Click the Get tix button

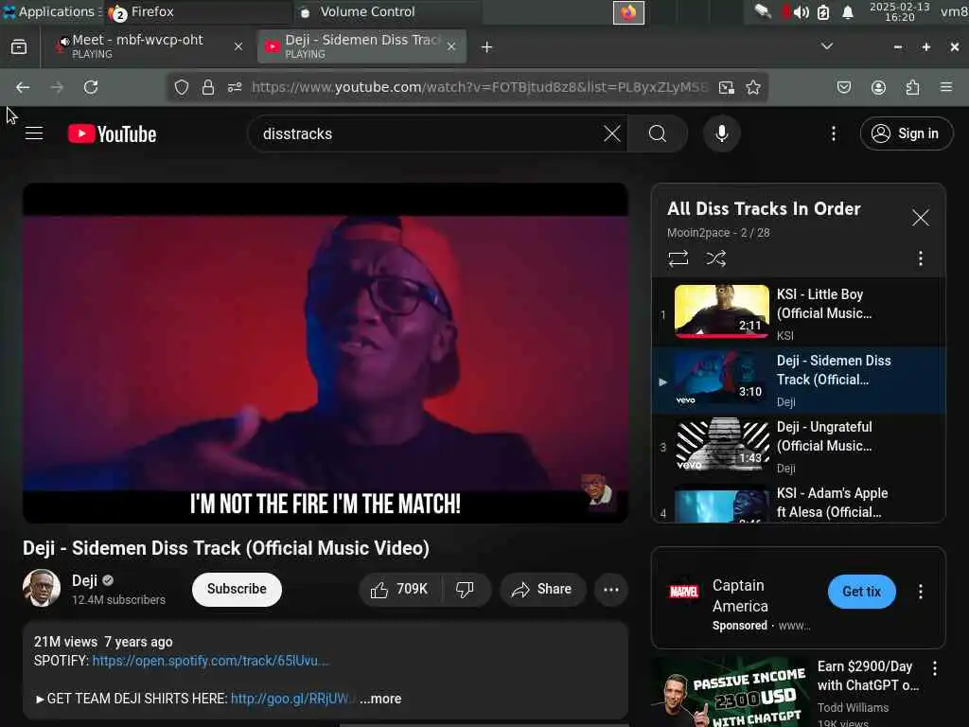click(x=861, y=592)
